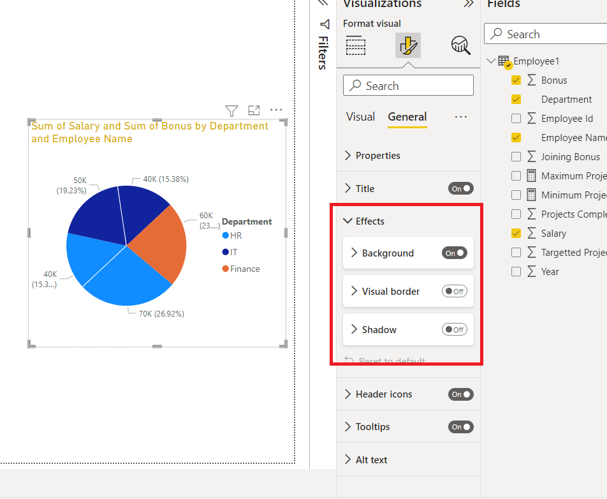Viewport: 607px width, 499px height.
Task: Uncheck the Bonus field checkbox
Action: click(x=516, y=80)
